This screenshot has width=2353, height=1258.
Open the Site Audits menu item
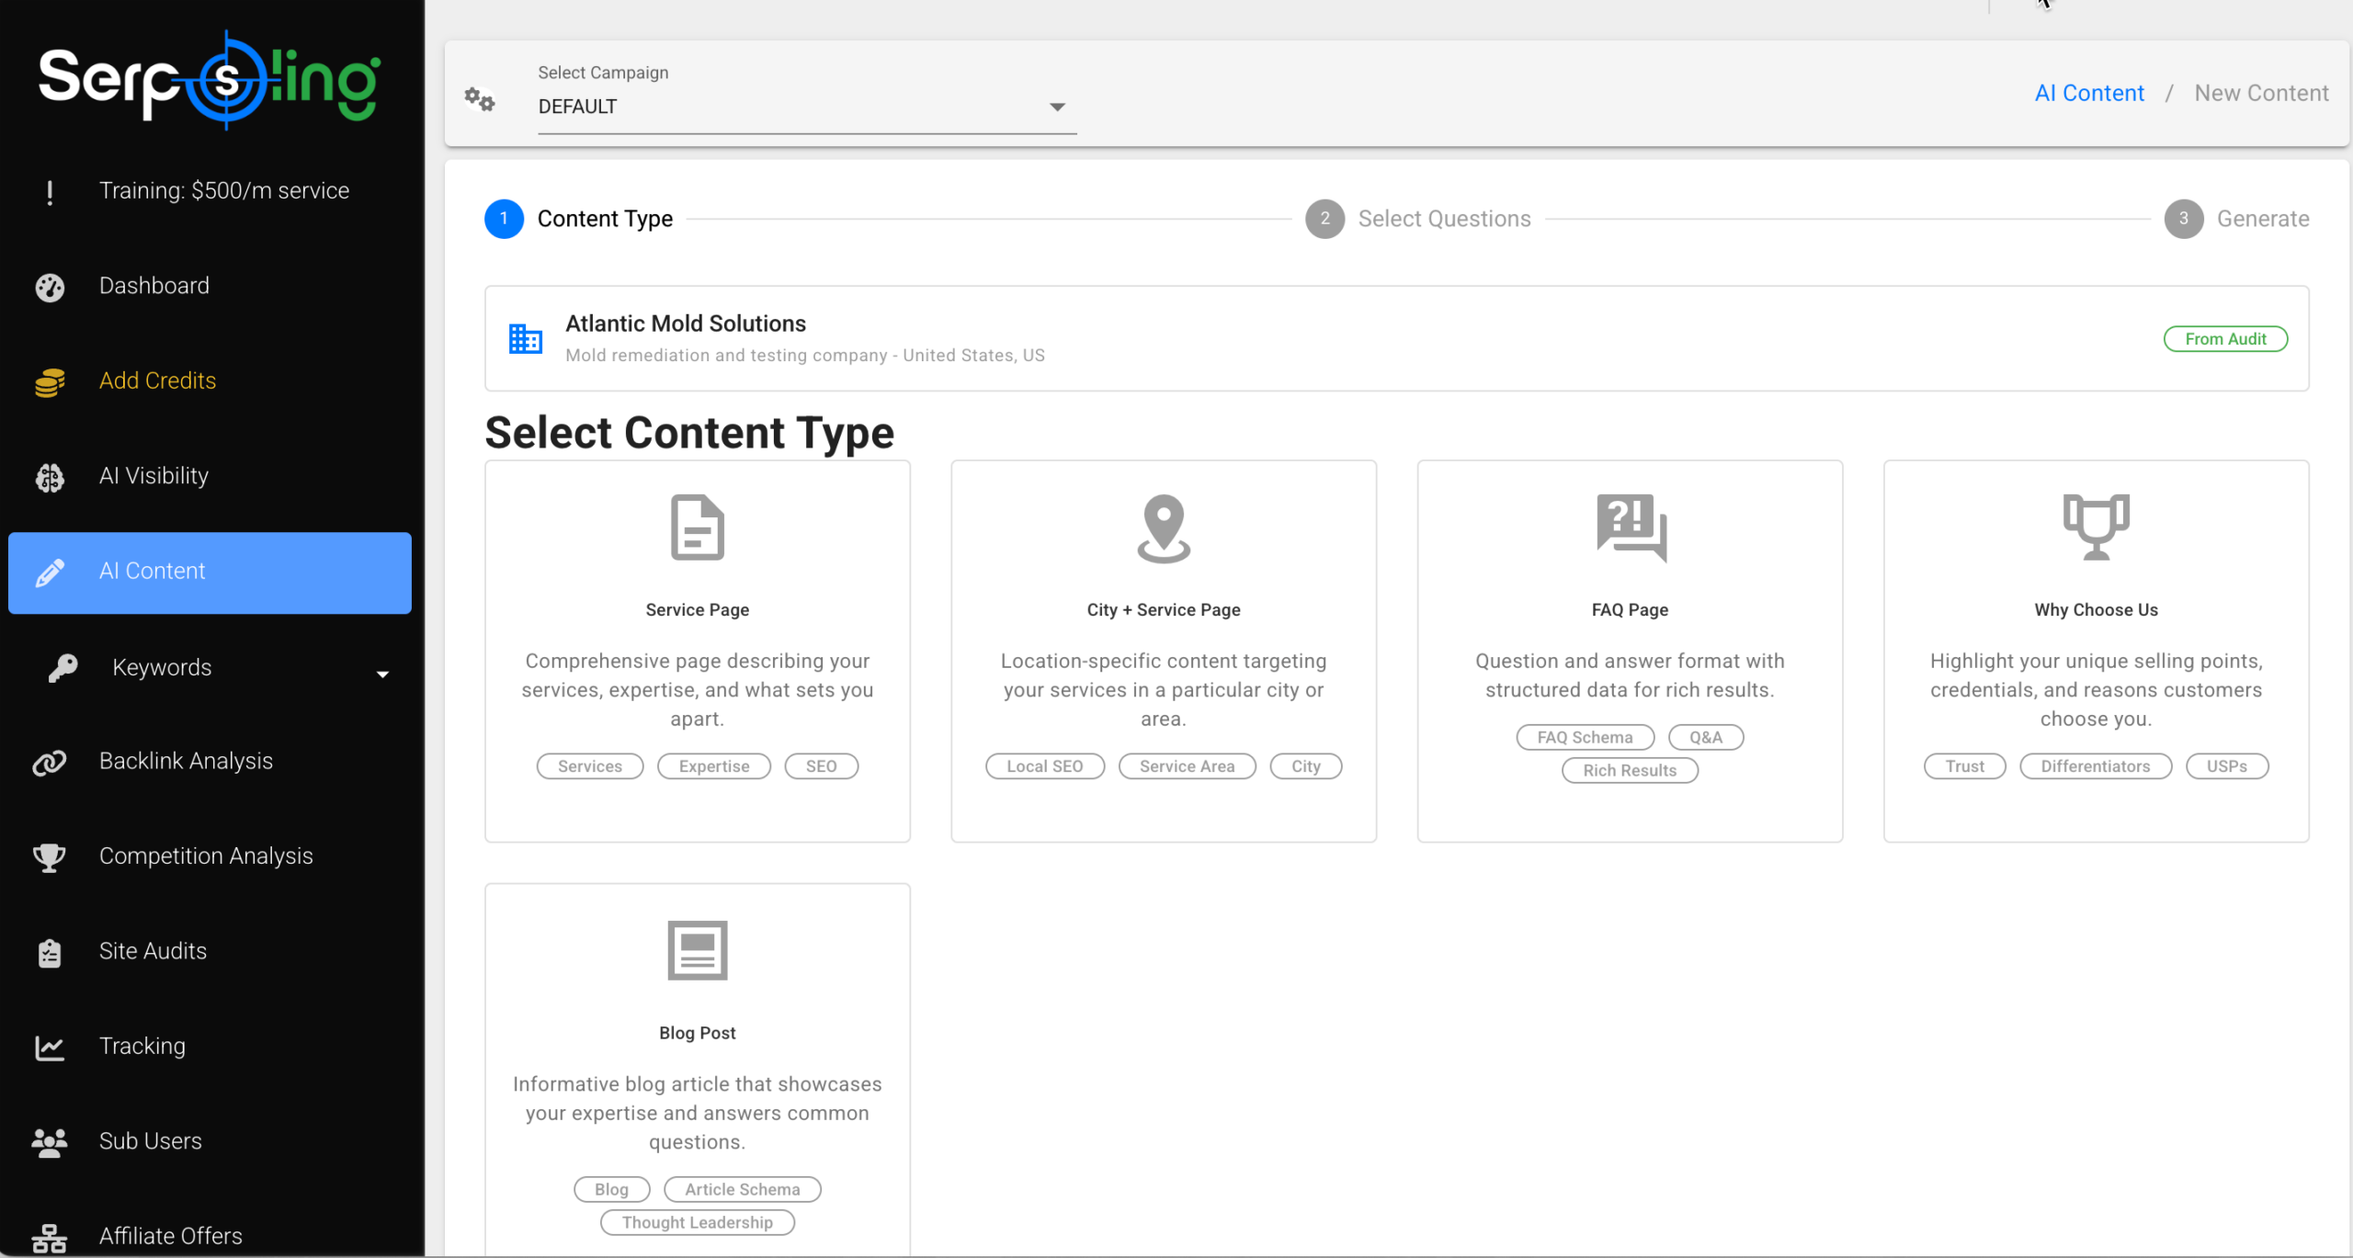tap(153, 951)
